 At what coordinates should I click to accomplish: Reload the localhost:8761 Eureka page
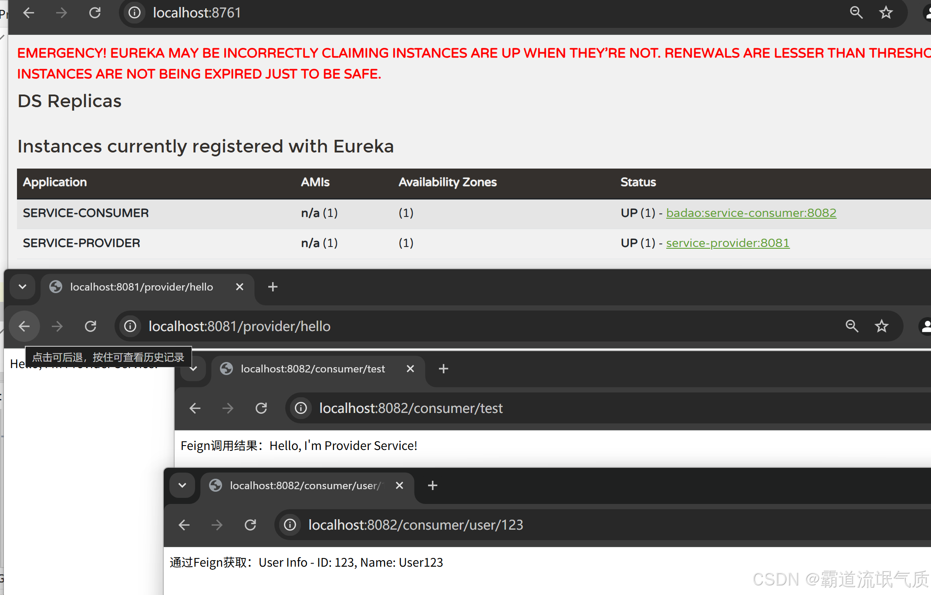click(95, 13)
